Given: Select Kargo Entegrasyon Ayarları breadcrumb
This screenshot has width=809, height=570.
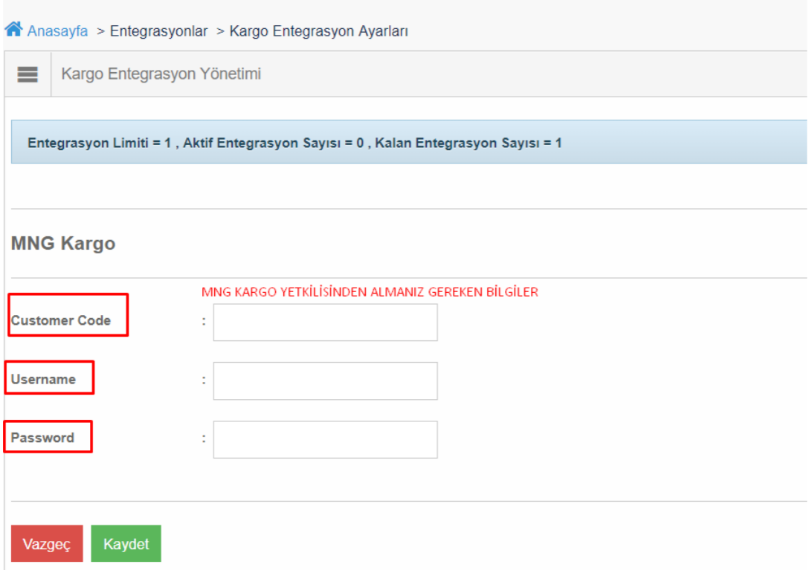Looking at the screenshot, I should point(318,31).
